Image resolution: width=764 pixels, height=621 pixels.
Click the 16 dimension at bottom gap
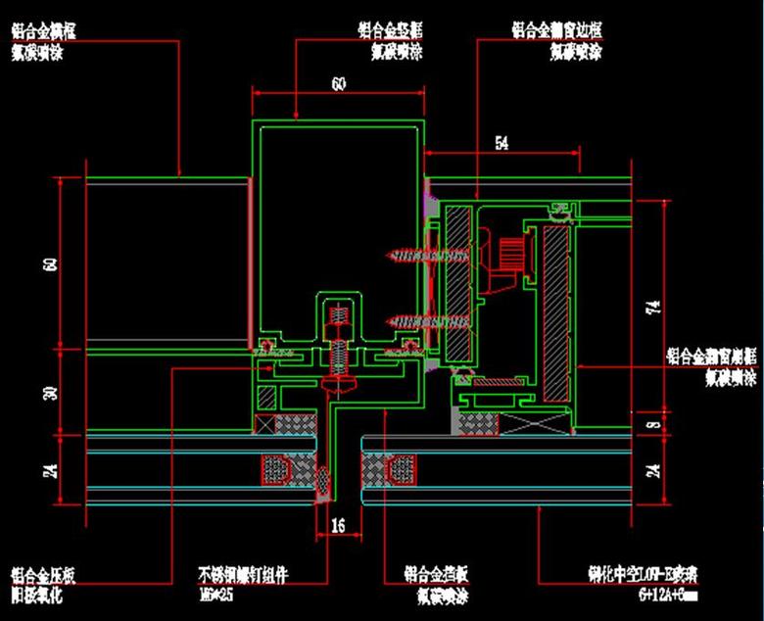(x=338, y=528)
